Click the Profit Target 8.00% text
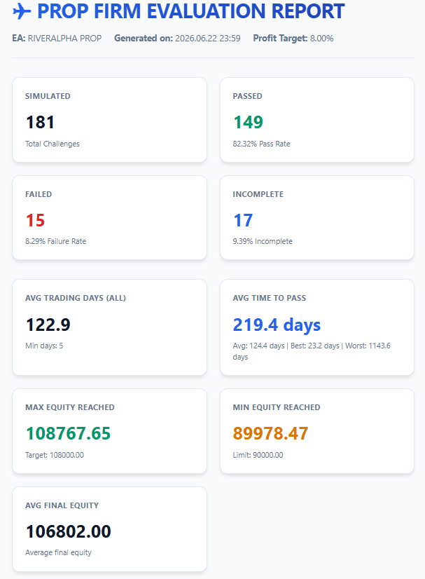This screenshot has height=579, width=425. click(293, 39)
